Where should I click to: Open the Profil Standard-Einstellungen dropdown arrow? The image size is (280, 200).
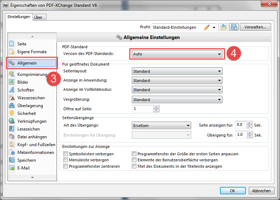pyautogui.click(x=214, y=28)
